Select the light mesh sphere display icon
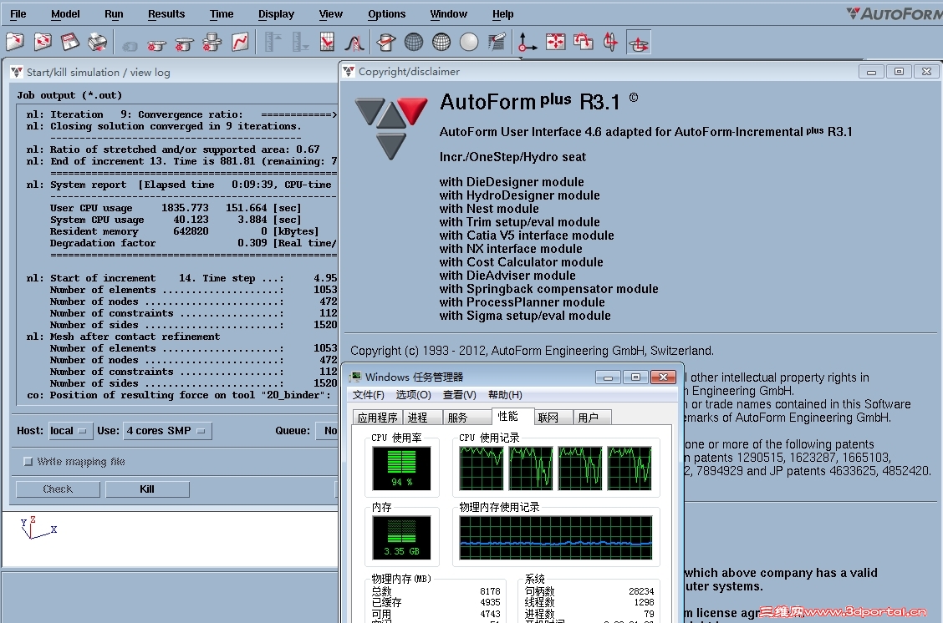Image resolution: width=943 pixels, height=623 pixels. [x=441, y=42]
